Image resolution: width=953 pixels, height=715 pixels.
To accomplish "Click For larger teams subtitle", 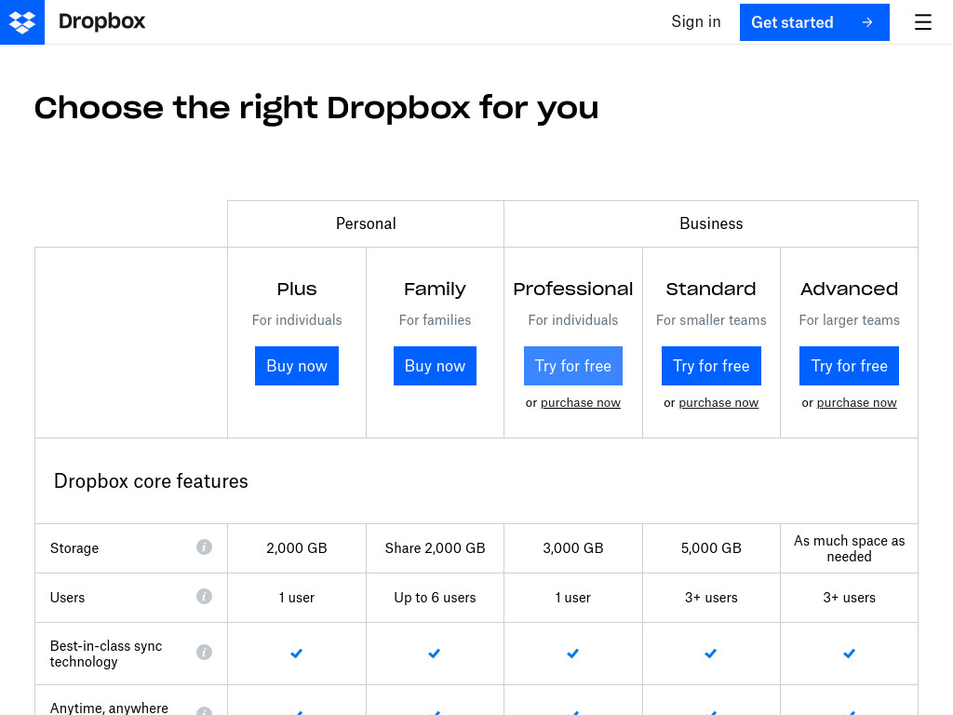I will [849, 320].
